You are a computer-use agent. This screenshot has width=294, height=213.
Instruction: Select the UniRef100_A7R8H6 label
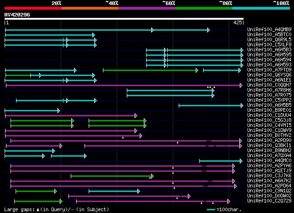(x=269, y=90)
